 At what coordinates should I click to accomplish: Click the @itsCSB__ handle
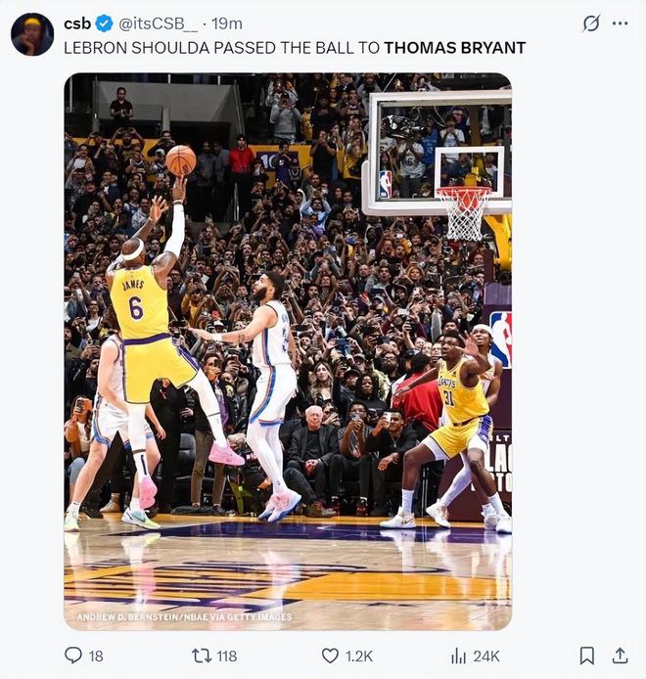coord(158,23)
